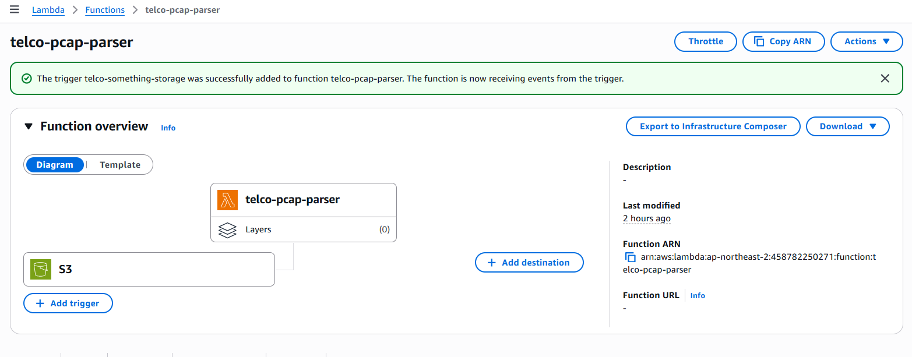Go to Functions breadcrumb link
912x357 pixels.
click(105, 10)
